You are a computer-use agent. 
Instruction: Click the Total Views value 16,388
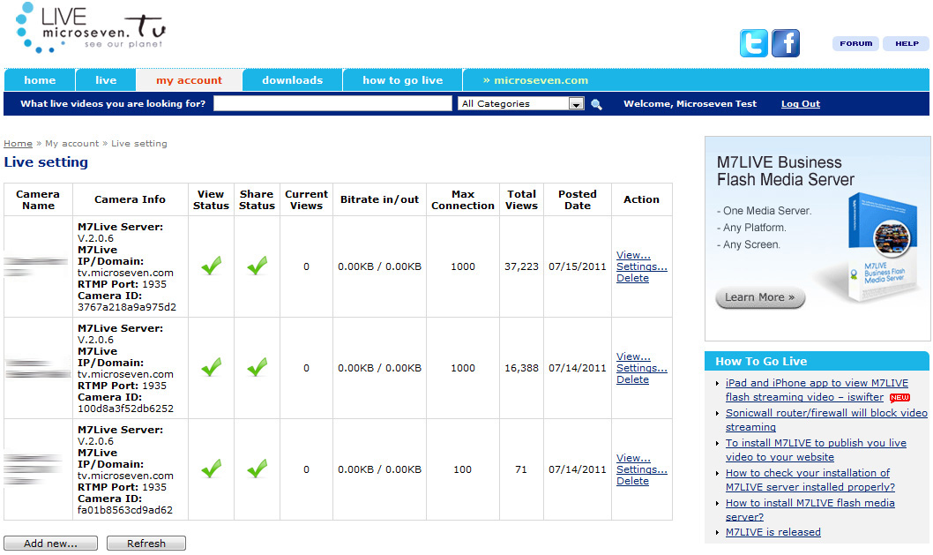[x=521, y=368]
